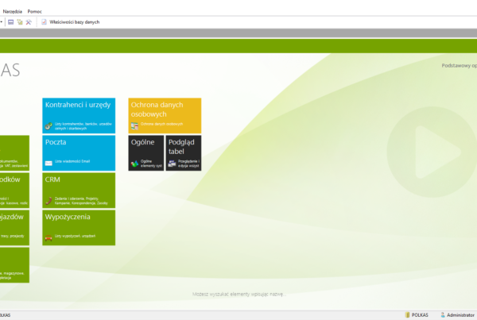Click the POLKAS database in status bar
The height and width of the screenshot is (320, 477).
coord(417,314)
